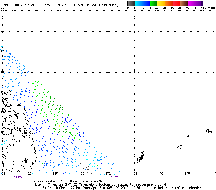Click the small island outline near 137.5E, 8.5N

[x=180, y=147]
